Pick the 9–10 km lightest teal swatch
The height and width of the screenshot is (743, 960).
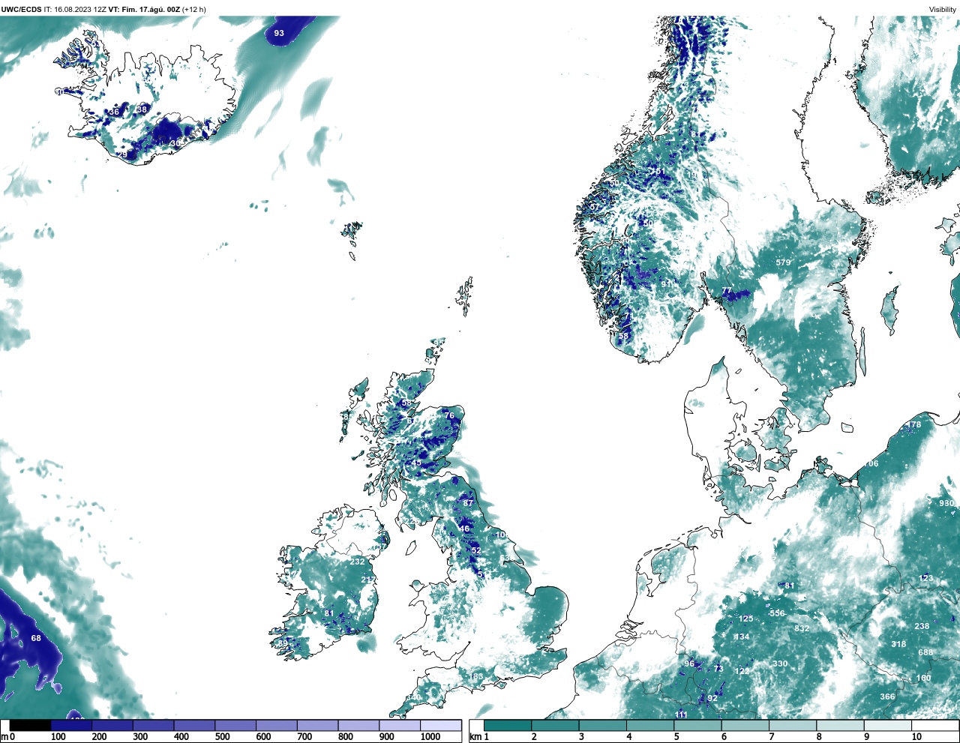point(887,726)
